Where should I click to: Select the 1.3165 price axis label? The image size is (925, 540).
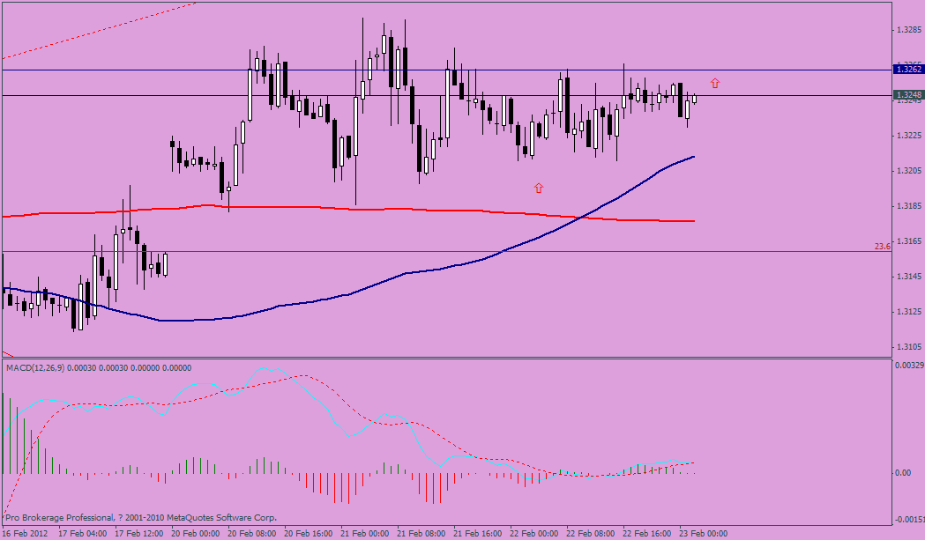[x=908, y=241]
